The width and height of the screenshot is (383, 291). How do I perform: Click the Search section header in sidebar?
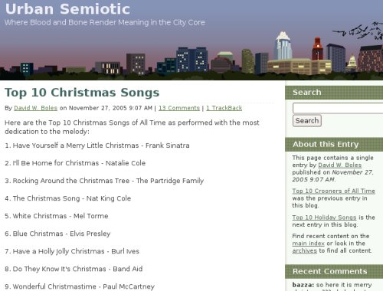click(x=334, y=93)
